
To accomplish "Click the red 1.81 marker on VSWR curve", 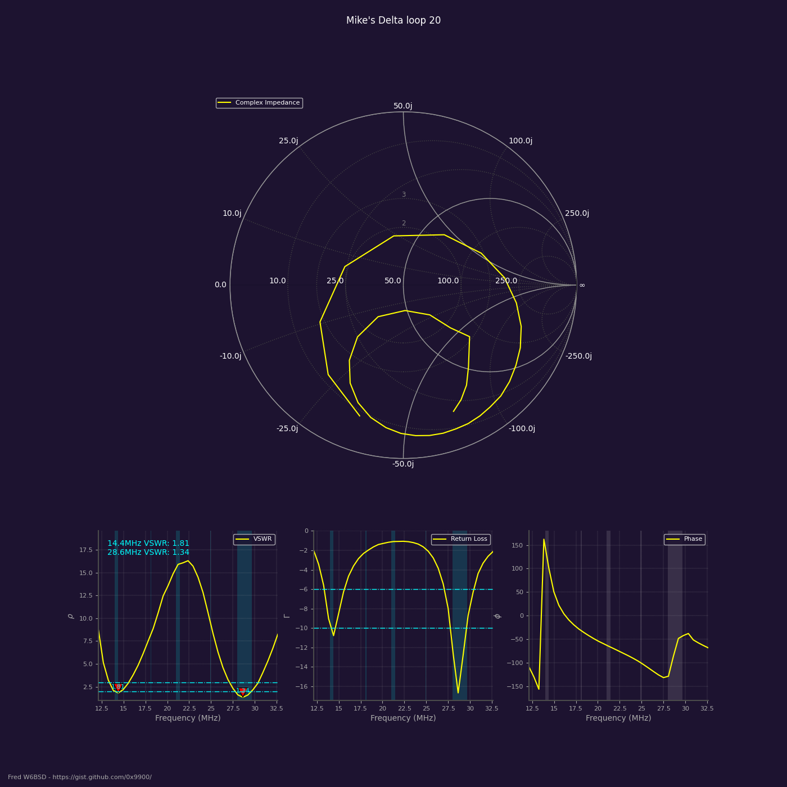I will (117, 687).
